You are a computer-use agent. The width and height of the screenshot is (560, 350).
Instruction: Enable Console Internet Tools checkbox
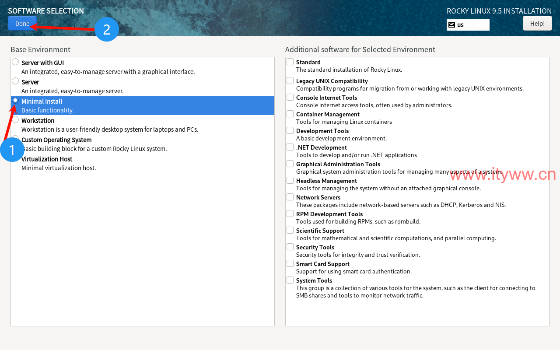click(290, 97)
